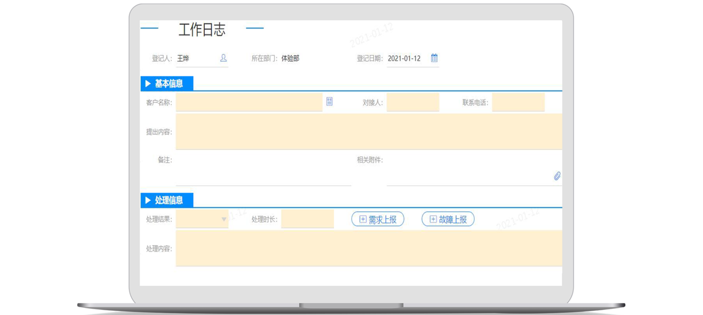Click into the 对接人 field
The height and width of the screenshot is (315, 703).
pos(412,102)
